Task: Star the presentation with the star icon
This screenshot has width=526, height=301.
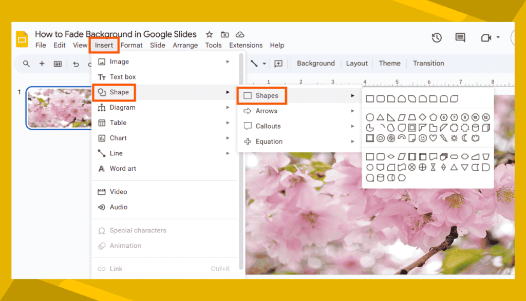Action: pos(209,35)
